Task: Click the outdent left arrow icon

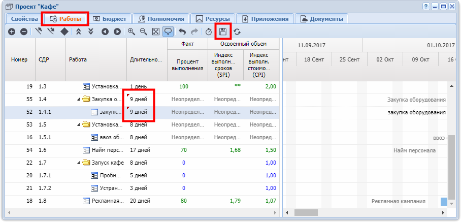Action: [x=105, y=32]
